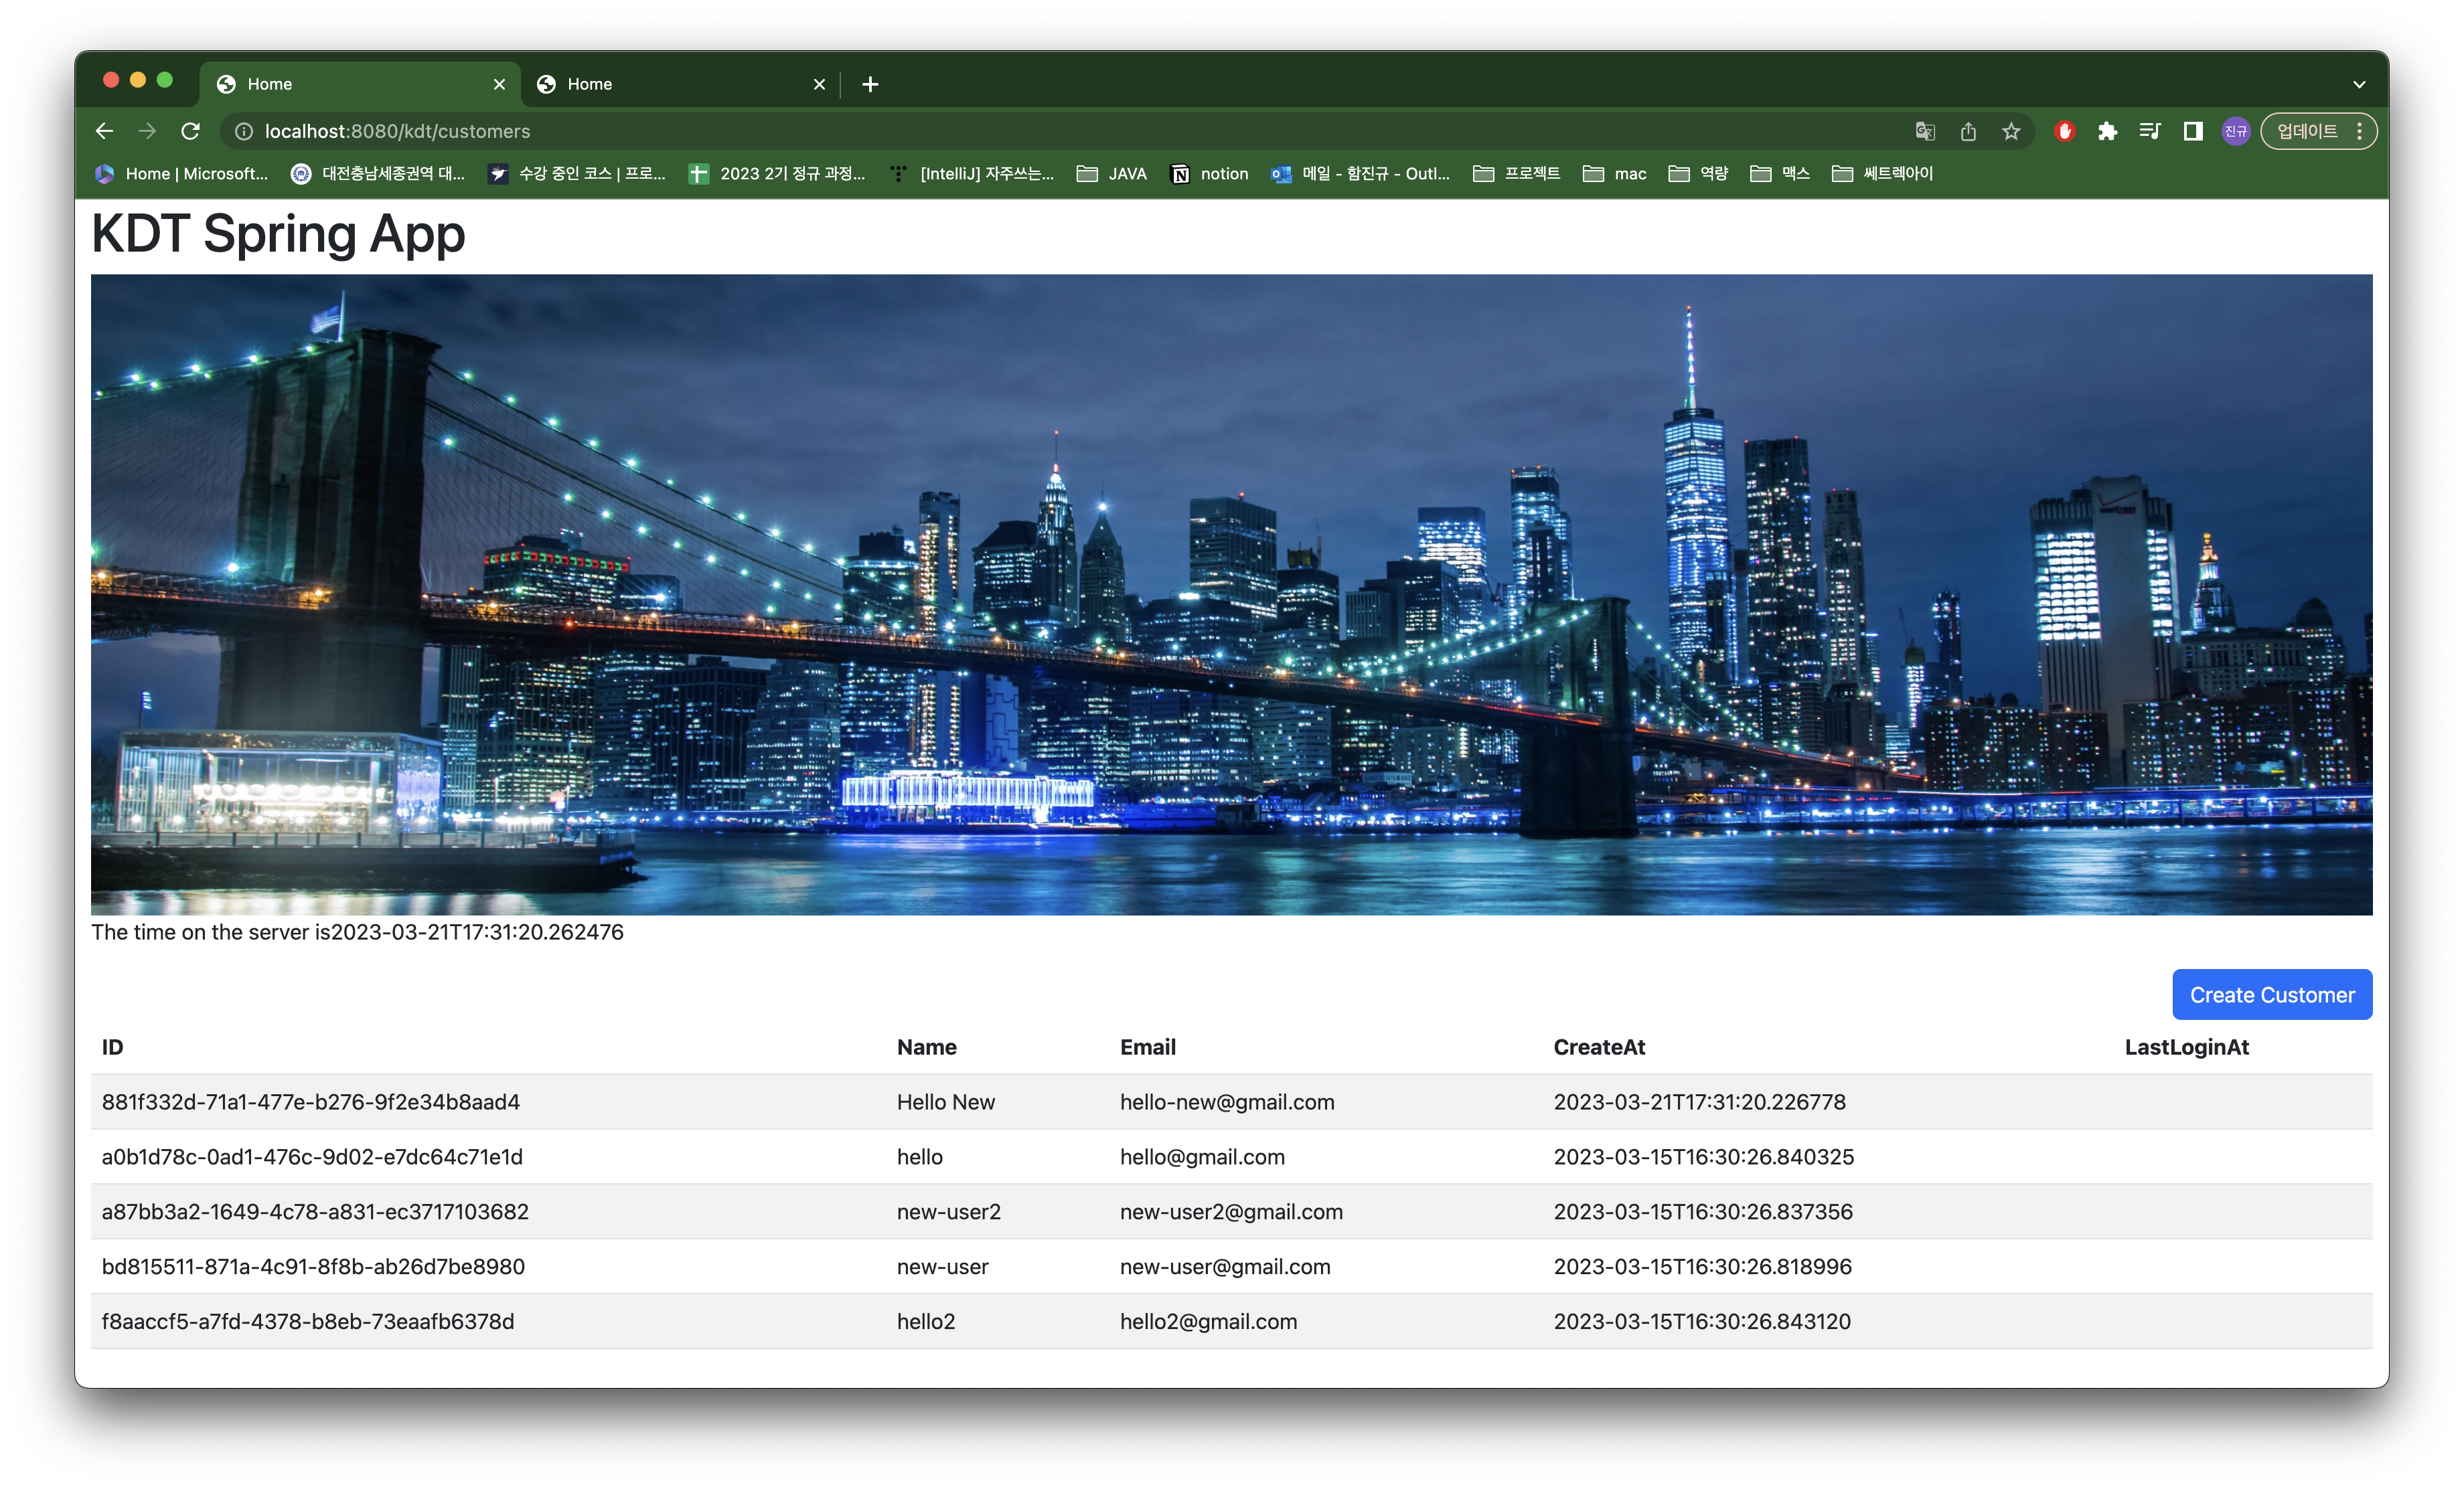Expand the mac bookmarks folder

click(x=1615, y=174)
